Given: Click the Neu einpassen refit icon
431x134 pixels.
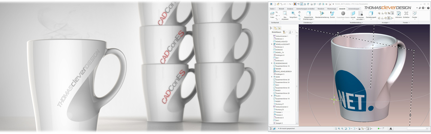Looking at the screenshot, I should 285,13.
